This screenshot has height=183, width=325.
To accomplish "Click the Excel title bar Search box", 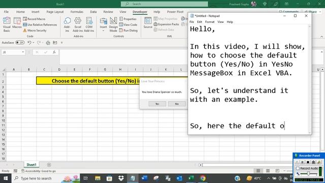I will click(165, 4).
